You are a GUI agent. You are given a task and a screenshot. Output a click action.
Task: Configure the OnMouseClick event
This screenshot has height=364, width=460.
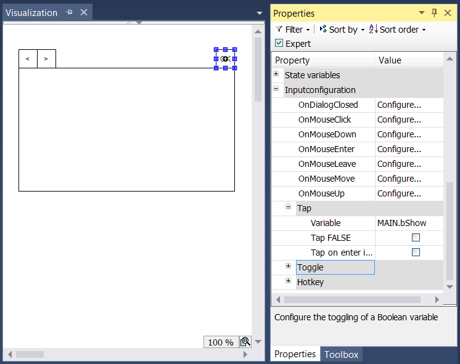point(409,119)
